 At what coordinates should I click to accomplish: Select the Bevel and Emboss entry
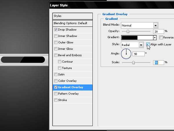click(70, 55)
